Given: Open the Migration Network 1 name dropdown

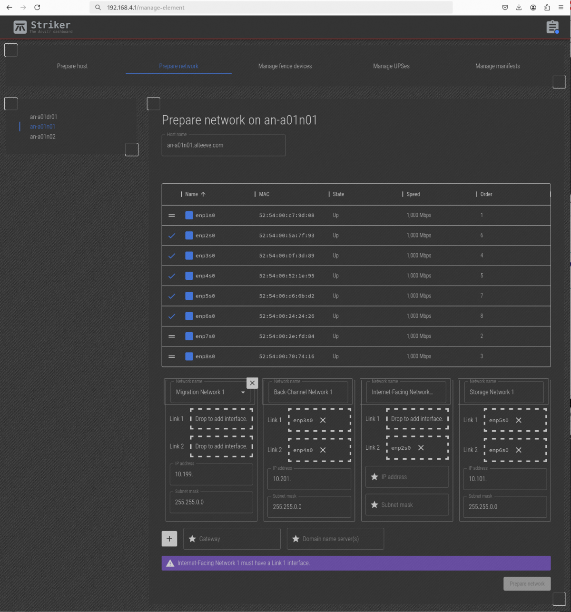Looking at the screenshot, I should pos(243,393).
